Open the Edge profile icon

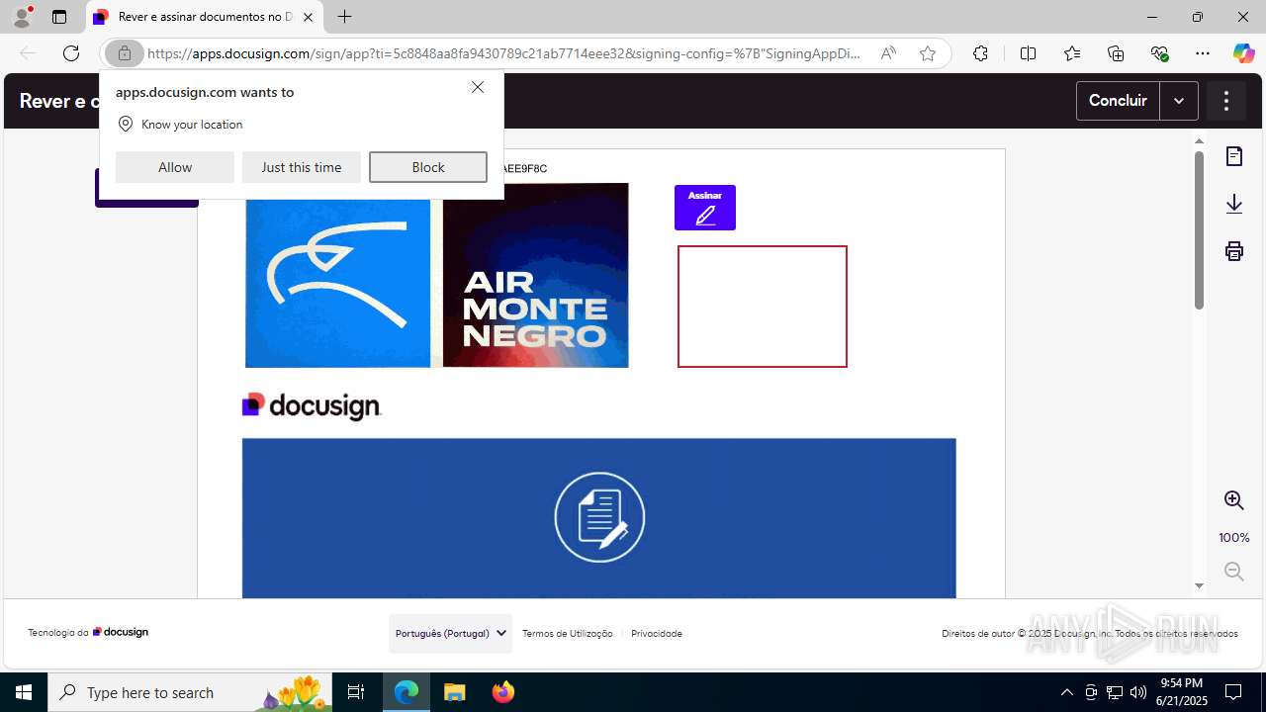[22, 17]
